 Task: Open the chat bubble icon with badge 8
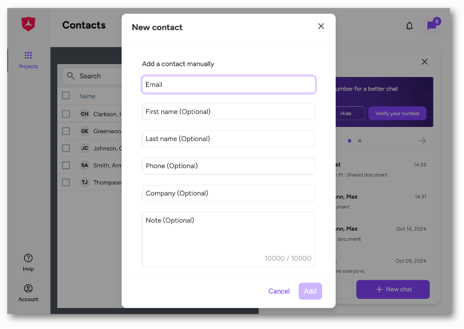click(432, 26)
